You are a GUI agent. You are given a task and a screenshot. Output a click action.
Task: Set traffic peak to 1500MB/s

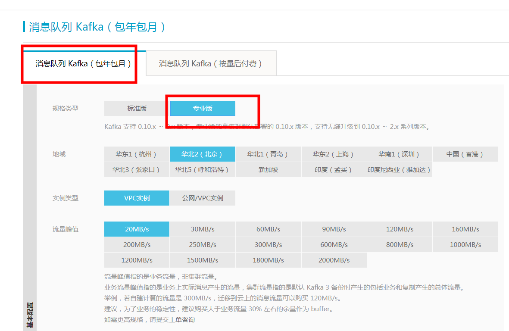pyautogui.click(x=203, y=260)
